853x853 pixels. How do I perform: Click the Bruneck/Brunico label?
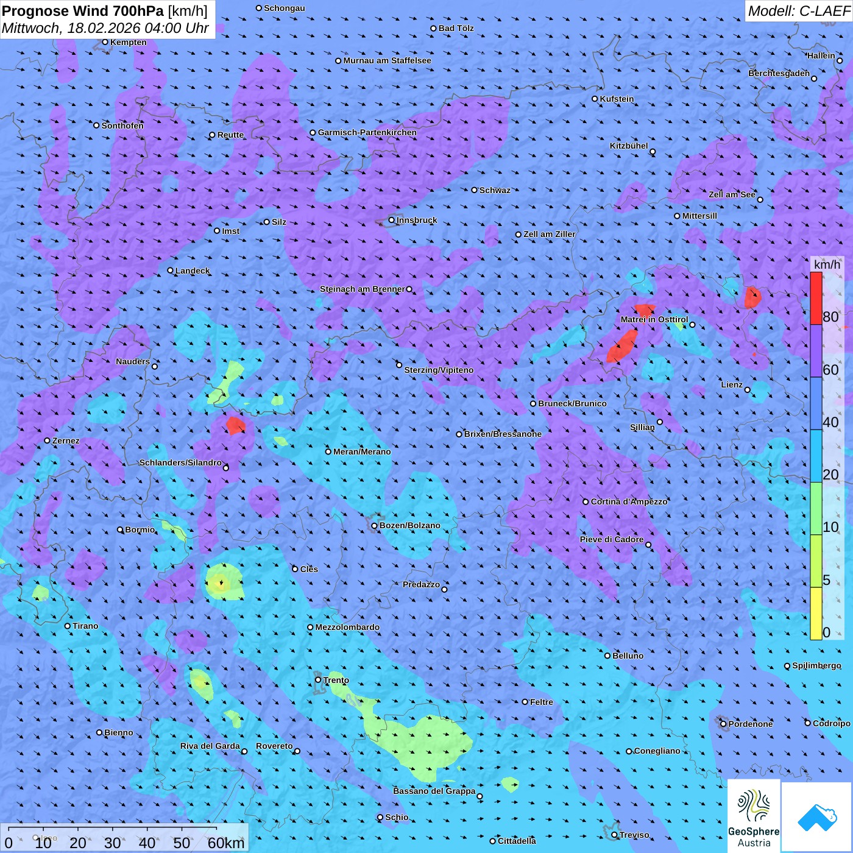pos(572,403)
